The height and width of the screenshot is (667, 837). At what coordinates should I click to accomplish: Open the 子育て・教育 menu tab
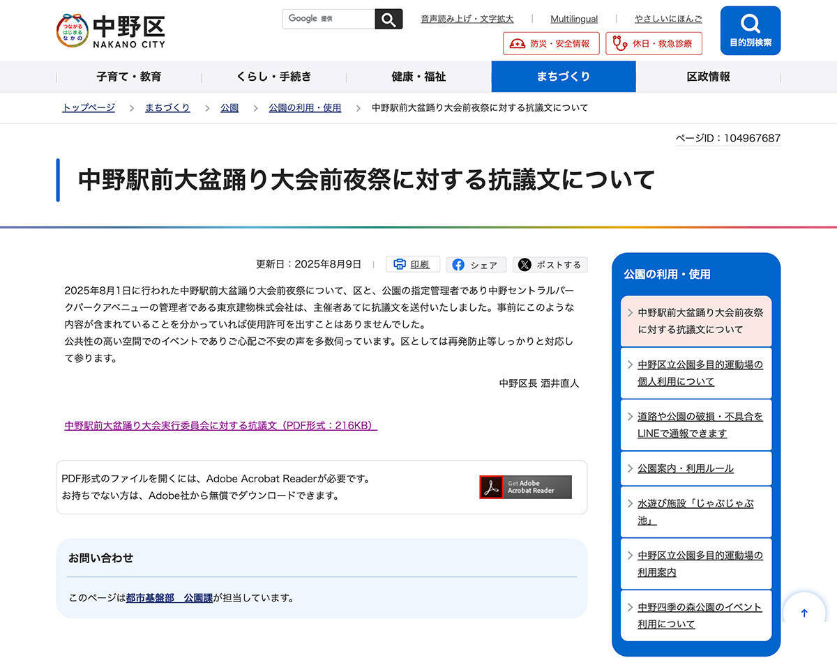click(x=129, y=77)
